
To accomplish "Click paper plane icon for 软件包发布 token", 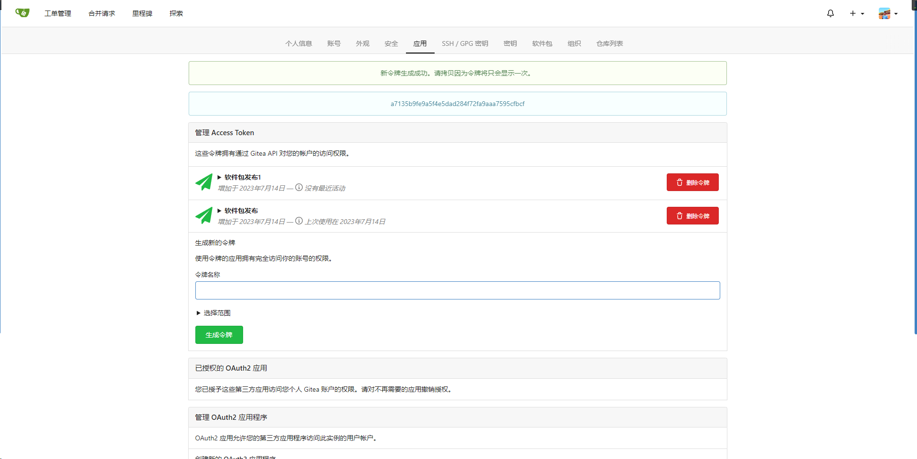I will tap(204, 216).
